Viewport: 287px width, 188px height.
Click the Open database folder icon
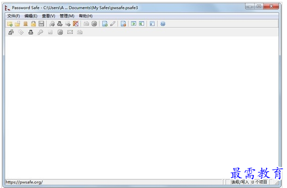(x=18, y=24)
